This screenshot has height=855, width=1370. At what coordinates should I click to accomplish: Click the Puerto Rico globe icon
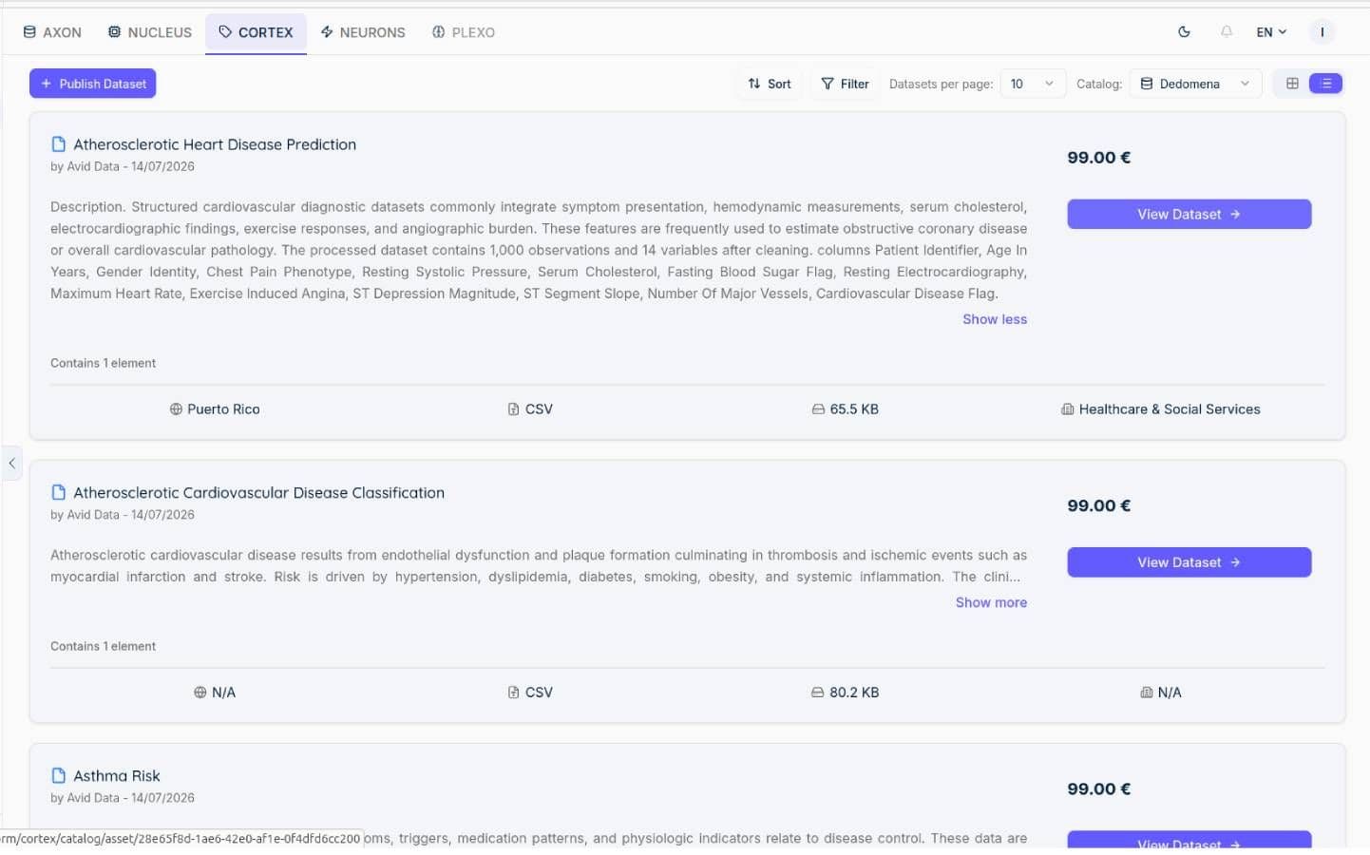point(176,409)
